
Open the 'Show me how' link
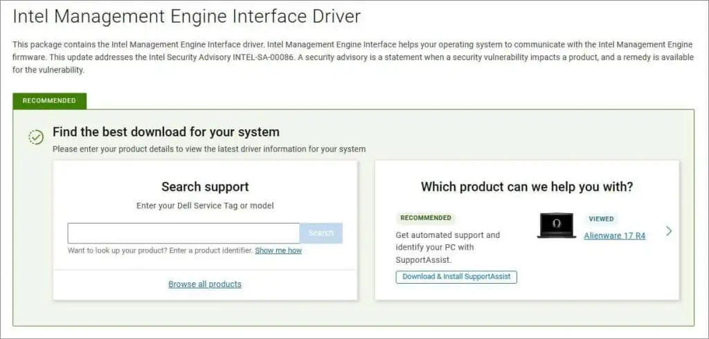pyautogui.click(x=278, y=250)
